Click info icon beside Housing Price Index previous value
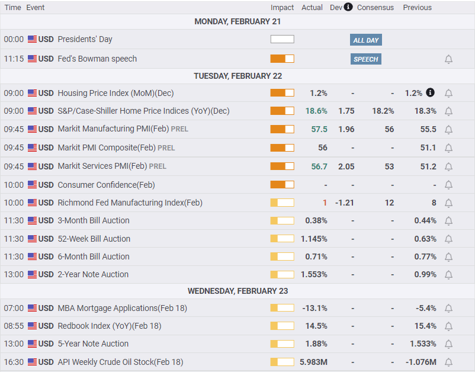Screen dimensions: 475x372 430,92
